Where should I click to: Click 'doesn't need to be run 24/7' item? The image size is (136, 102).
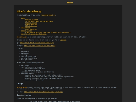pyautogui.click(x=49, y=77)
